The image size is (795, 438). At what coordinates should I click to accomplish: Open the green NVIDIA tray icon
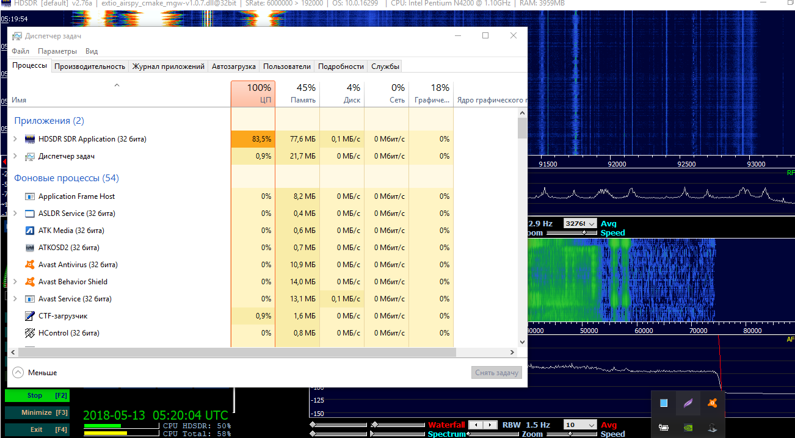[x=688, y=428]
